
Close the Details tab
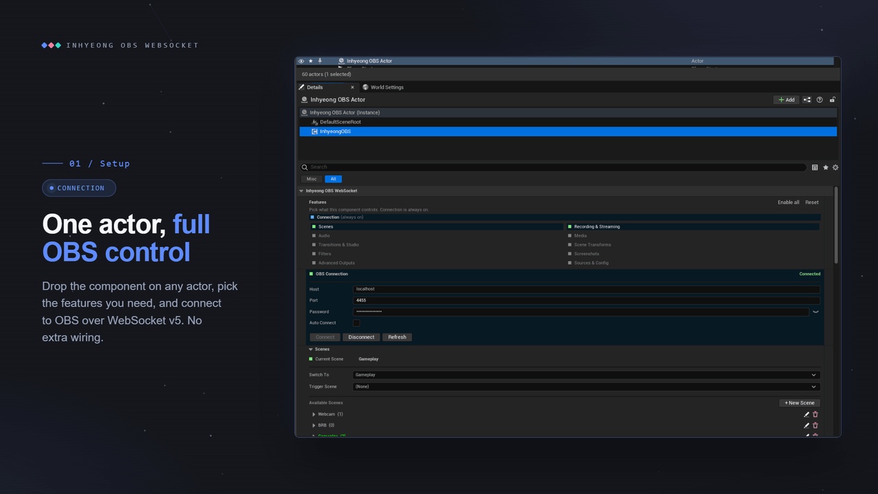point(353,87)
